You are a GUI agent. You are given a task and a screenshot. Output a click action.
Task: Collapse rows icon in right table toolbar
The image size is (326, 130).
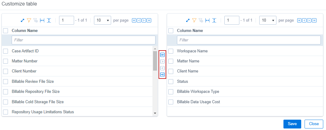coord(214,20)
